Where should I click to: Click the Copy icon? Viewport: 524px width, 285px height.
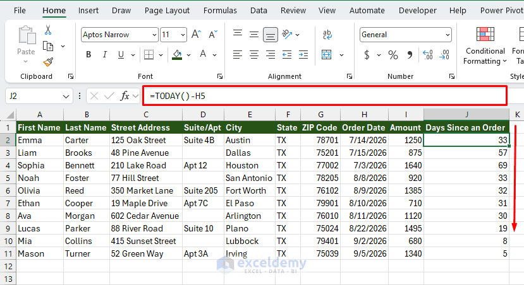click(x=48, y=46)
